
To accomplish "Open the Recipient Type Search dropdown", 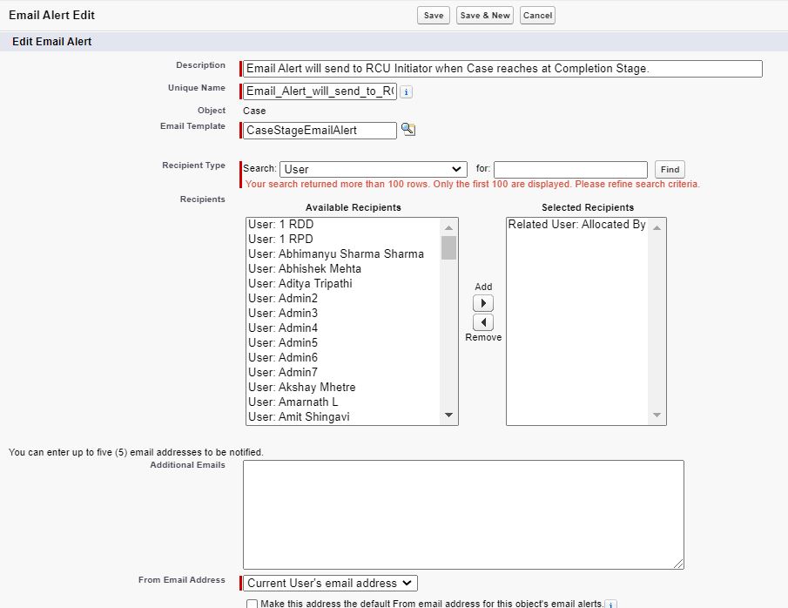I will (374, 169).
